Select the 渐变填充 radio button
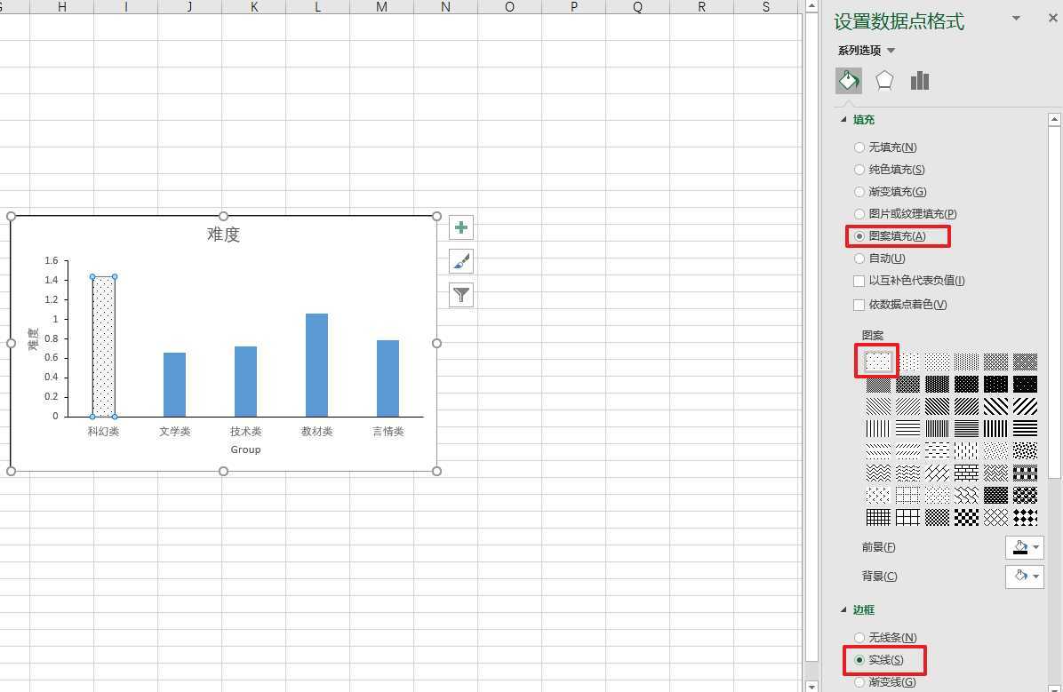Viewport: 1063px width, 692px height. point(859,192)
